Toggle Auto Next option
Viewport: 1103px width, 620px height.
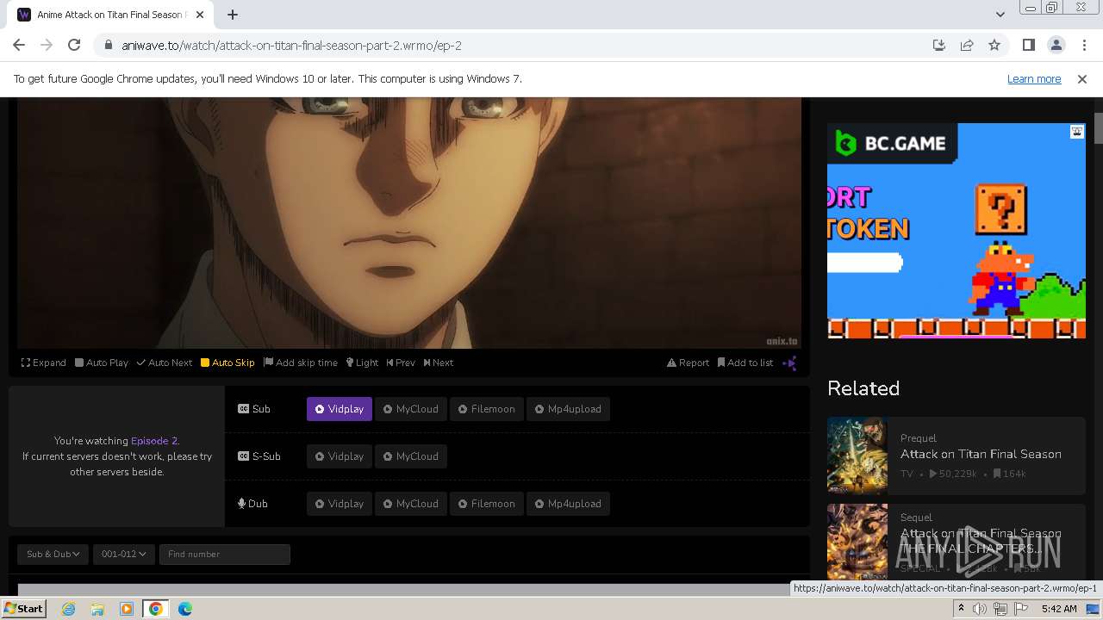pyautogui.click(x=165, y=363)
